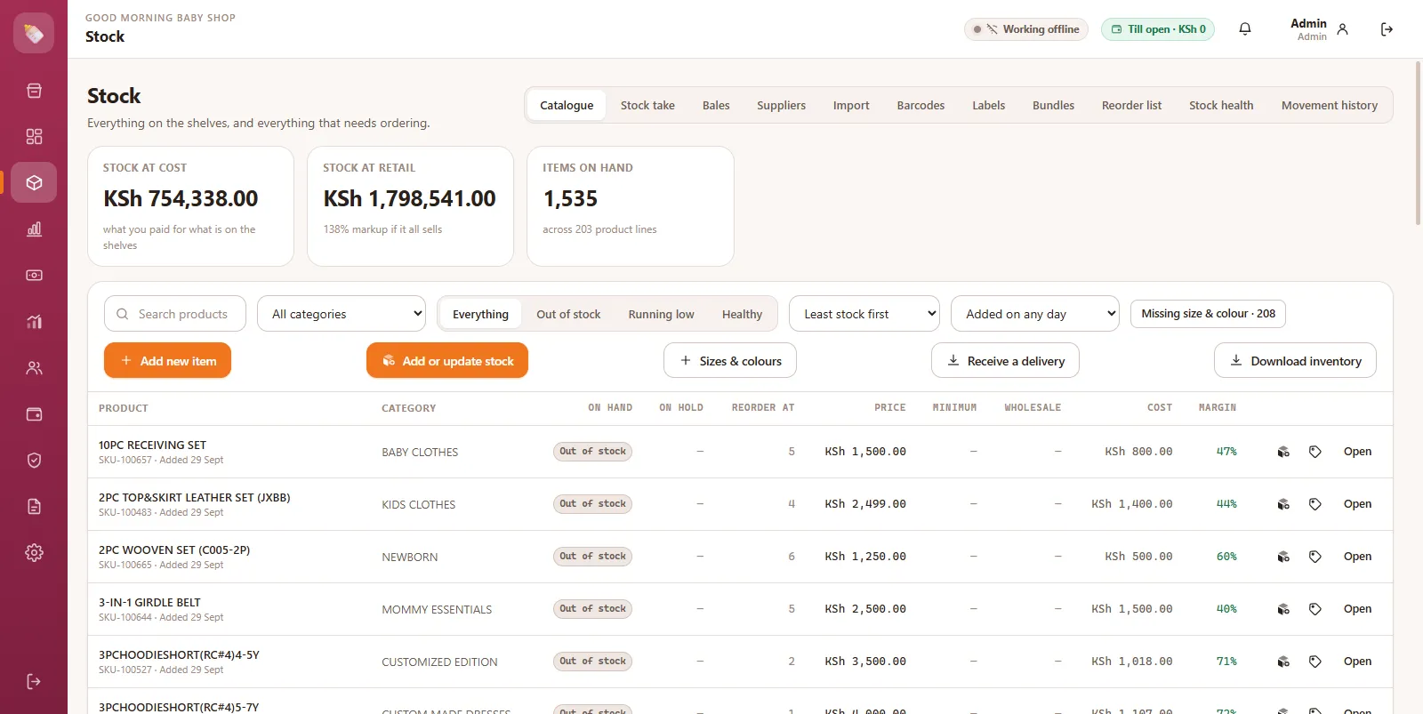Click price tag icon for 10PC RECEIVING SET

(1315, 452)
